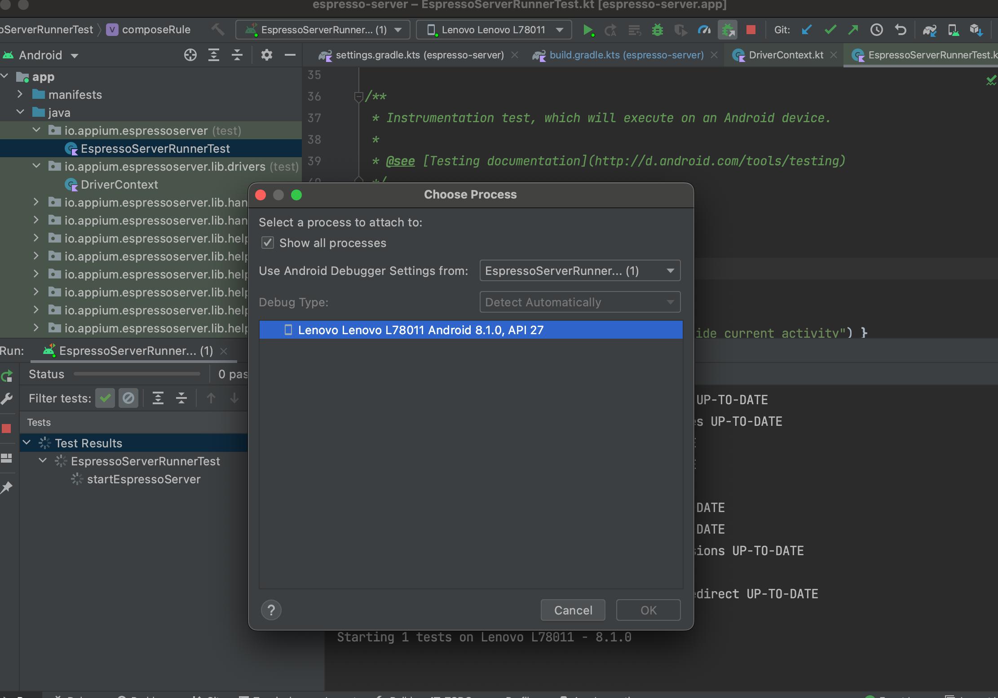Viewport: 998px width, 698px height.
Task: Open the Debug Type dropdown
Action: coord(579,302)
